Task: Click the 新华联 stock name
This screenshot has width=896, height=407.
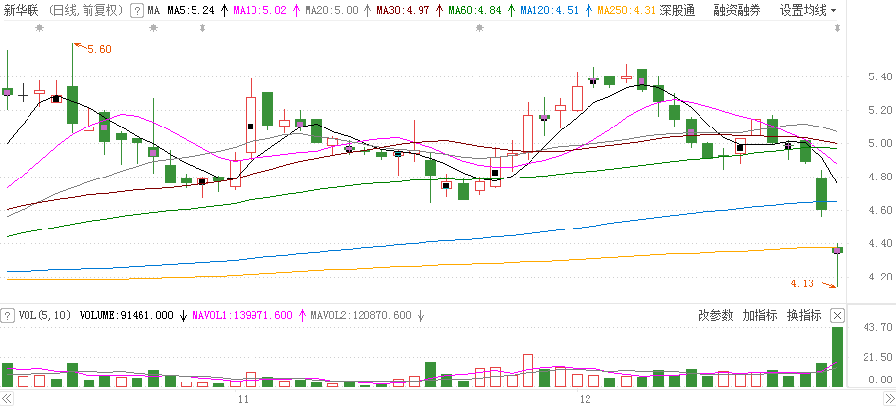Action: pos(22,10)
